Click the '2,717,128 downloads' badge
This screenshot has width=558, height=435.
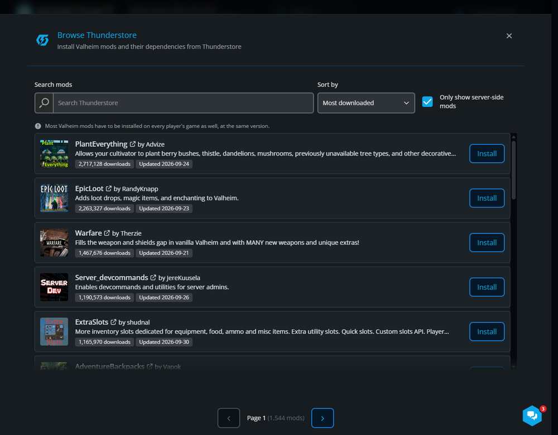105,164
